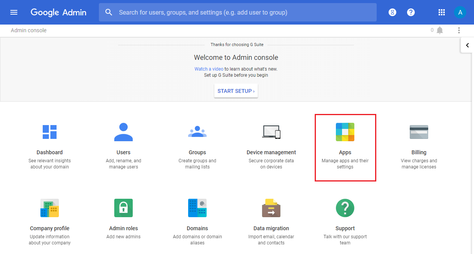Open the Data migration icon
The width and height of the screenshot is (474, 254).
pos(271,208)
